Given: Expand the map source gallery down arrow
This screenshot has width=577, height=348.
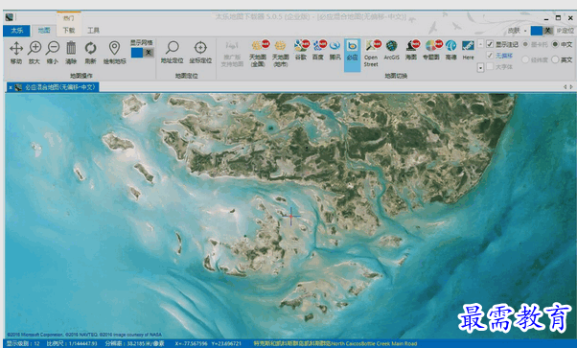Looking at the screenshot, I should click(x=480, y=68).
